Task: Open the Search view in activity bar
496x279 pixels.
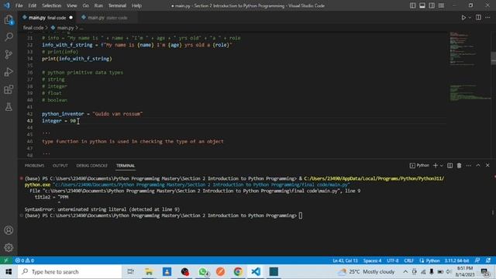Action: click(9, 36)
